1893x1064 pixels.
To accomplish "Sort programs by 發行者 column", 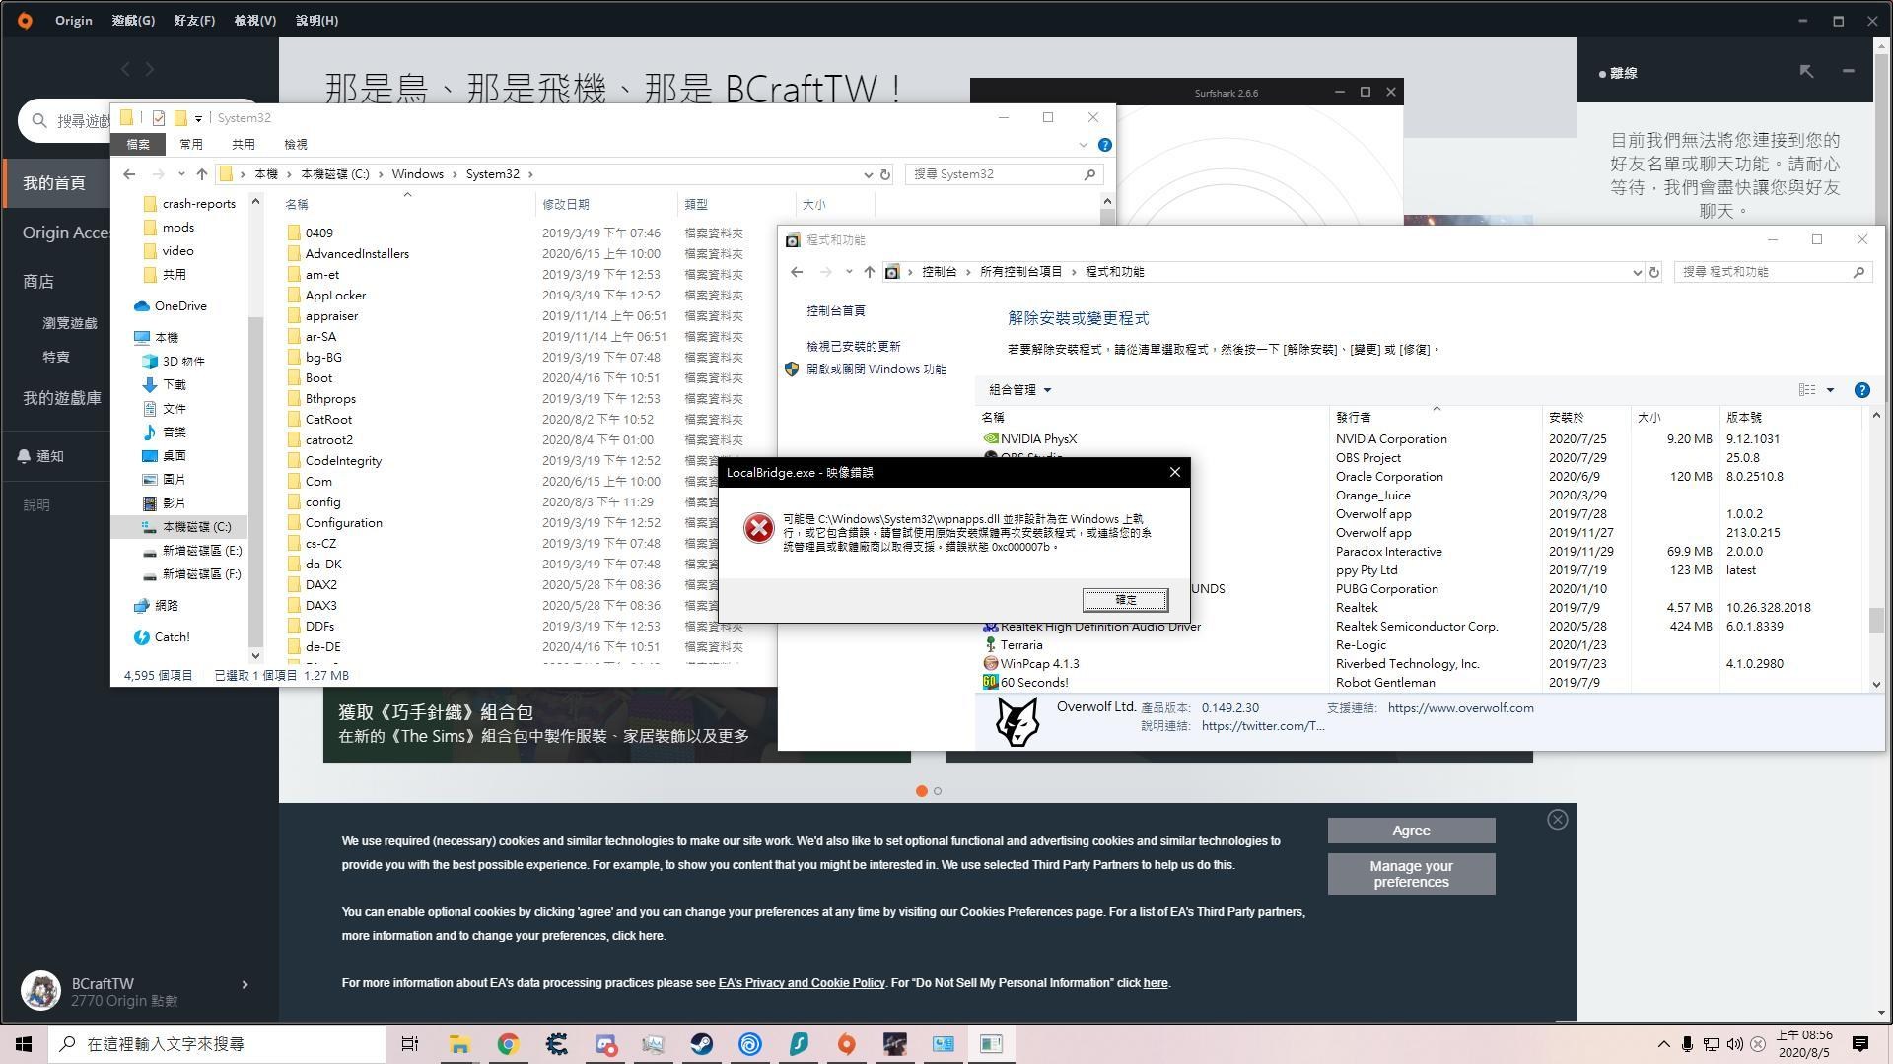I will (1353, 418).
